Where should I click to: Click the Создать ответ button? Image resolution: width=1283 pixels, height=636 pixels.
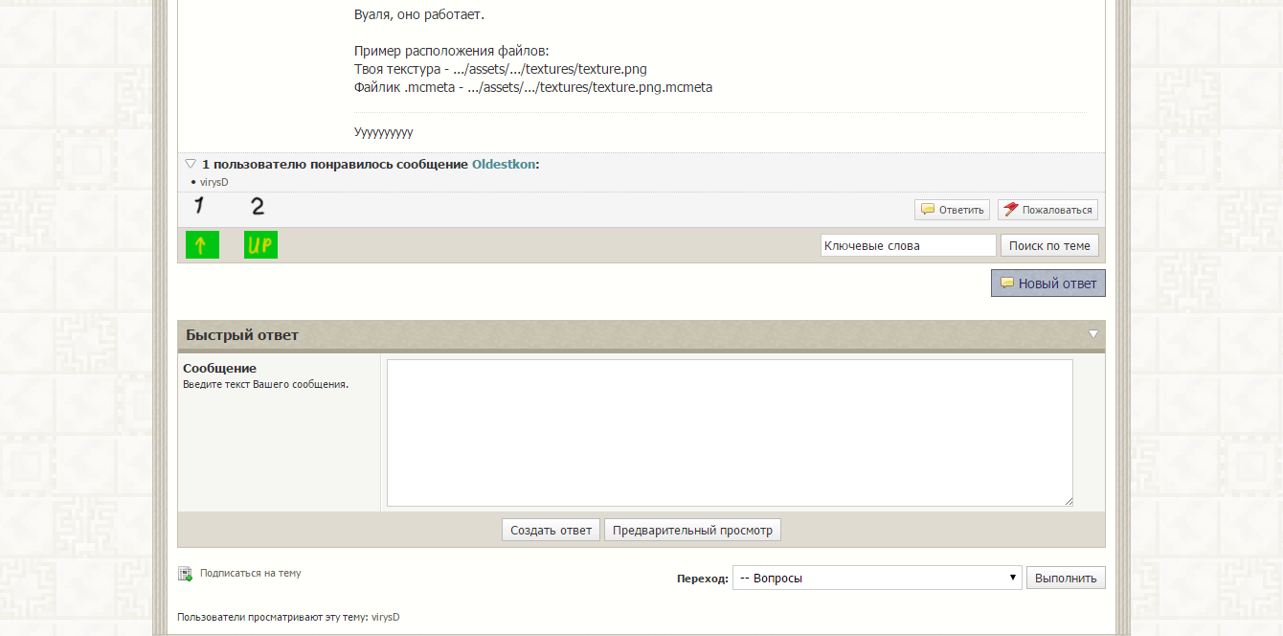point(551,530)
